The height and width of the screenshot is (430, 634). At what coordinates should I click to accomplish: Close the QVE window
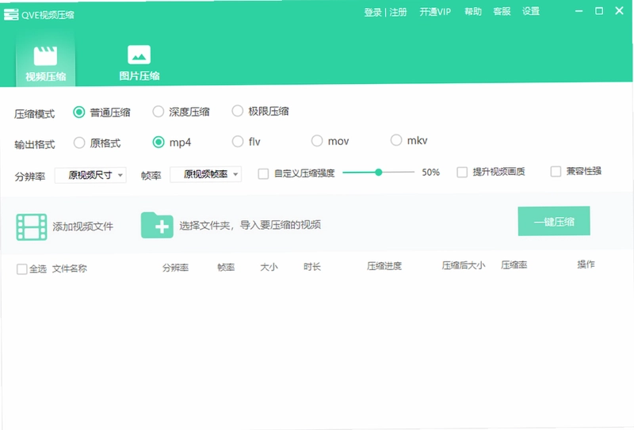(619, 10)
